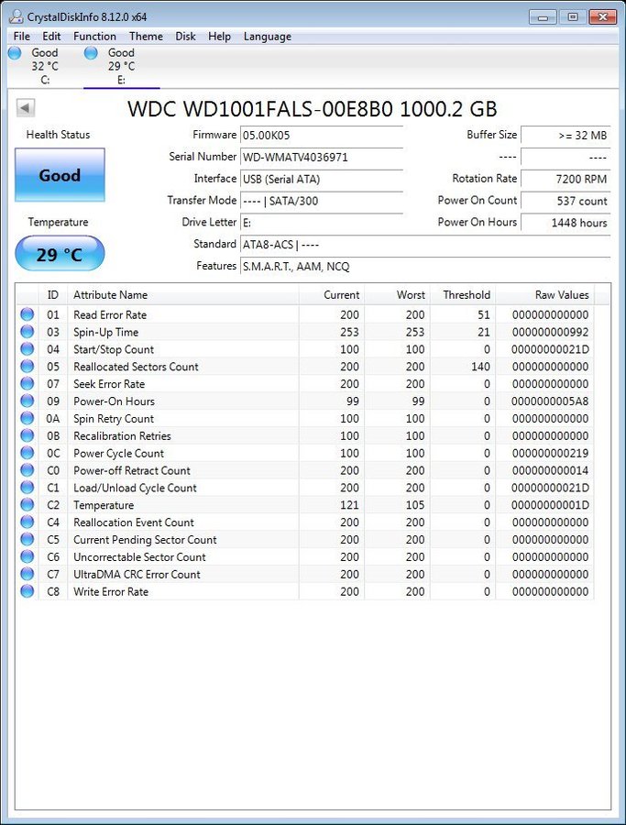Click raw value 0000000005A8 of Power-On Hours

pos(550,401)
